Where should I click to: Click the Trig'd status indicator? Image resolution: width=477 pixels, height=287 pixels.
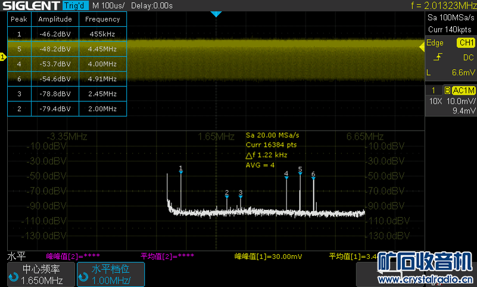point(75,6)
